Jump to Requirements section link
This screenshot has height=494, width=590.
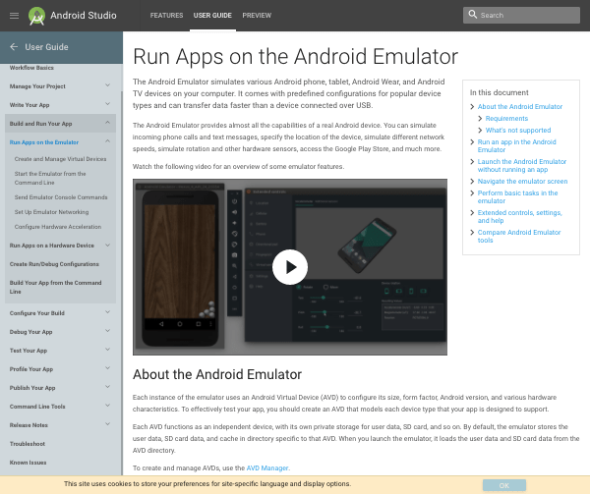click(506, 118)
